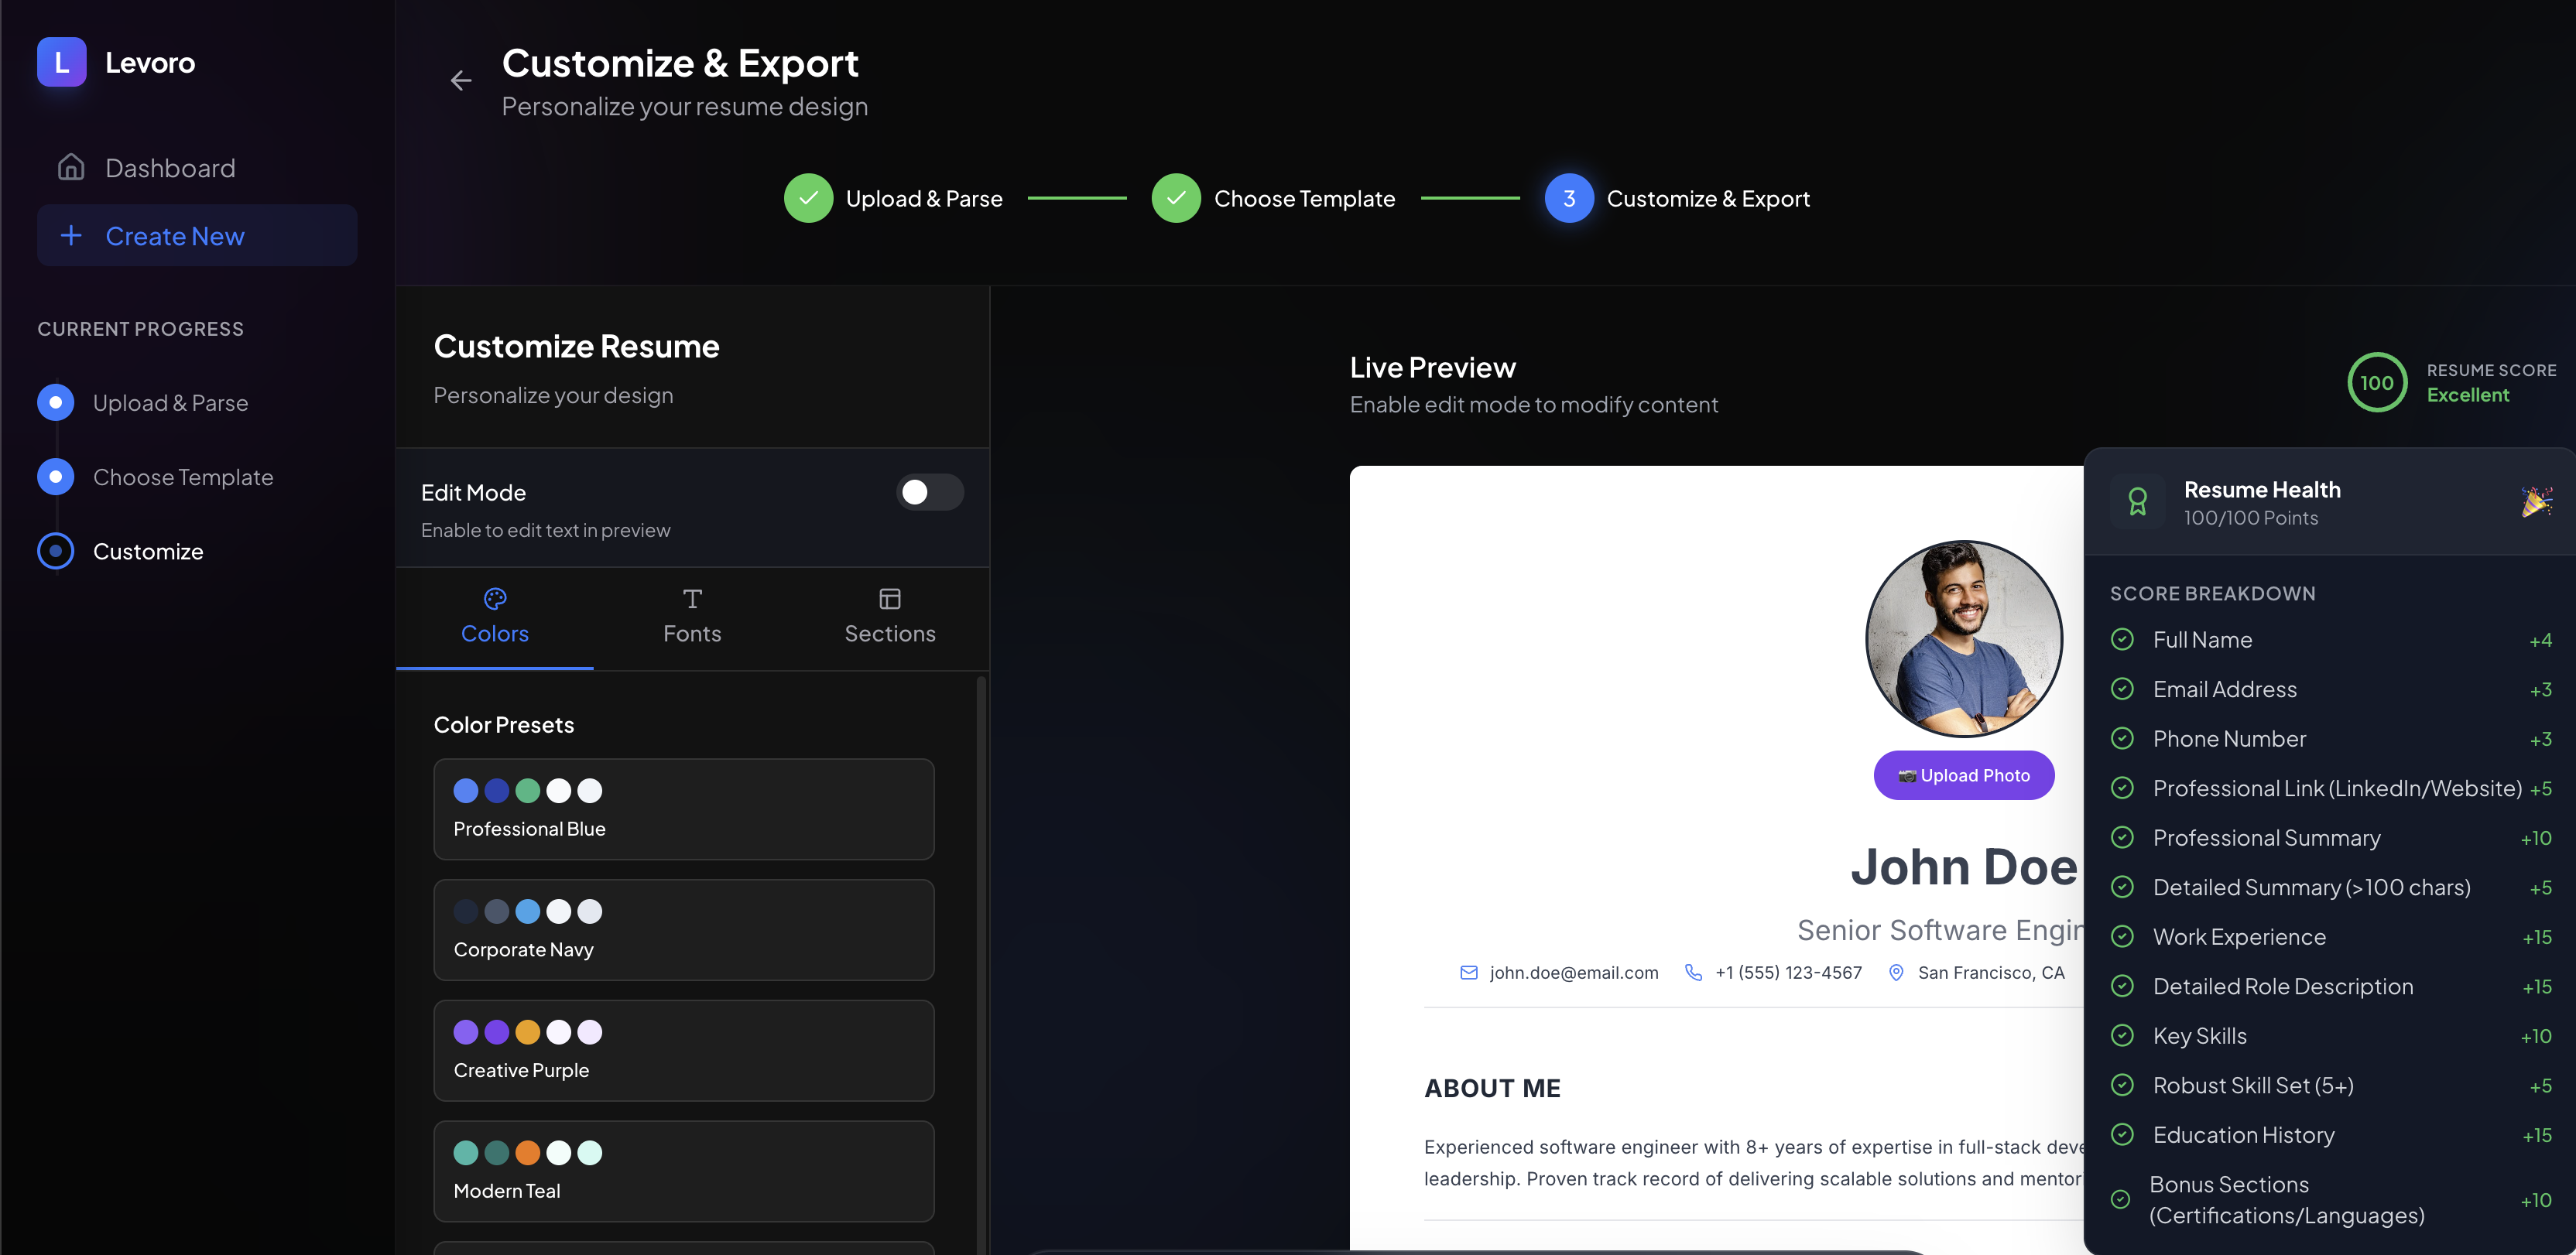
Task: Click the Levoro logo icon
Action: 62,62
